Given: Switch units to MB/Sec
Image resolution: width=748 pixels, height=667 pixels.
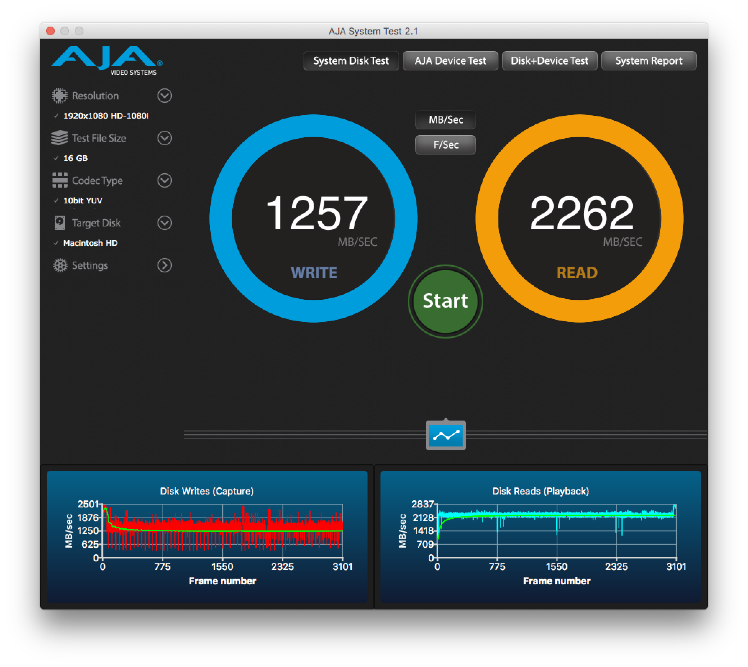Looking at the screenshot, I should coord(446,120).
